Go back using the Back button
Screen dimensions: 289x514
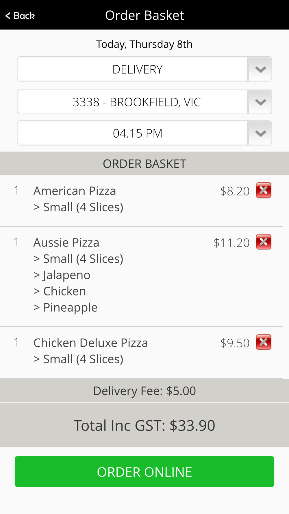20,16
